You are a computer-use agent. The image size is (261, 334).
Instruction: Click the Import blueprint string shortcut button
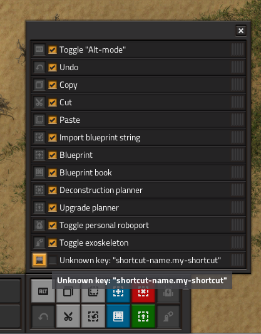(x=93, y=316)
